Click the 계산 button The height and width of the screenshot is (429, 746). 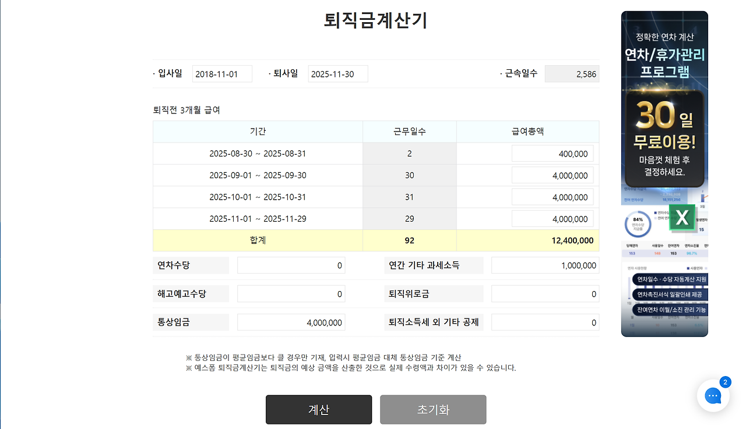pyautogui.click(x=319, y=410)
